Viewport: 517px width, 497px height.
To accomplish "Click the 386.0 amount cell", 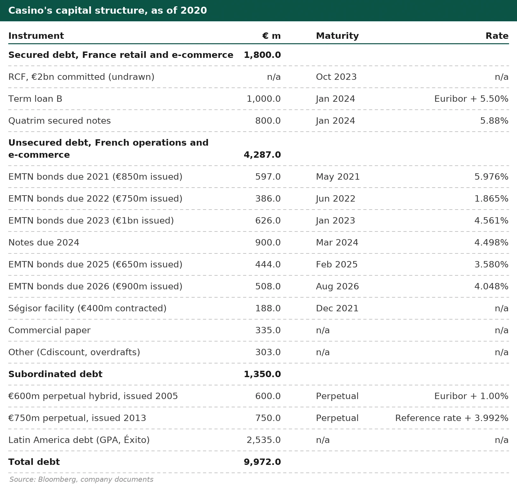I will 268,199.
